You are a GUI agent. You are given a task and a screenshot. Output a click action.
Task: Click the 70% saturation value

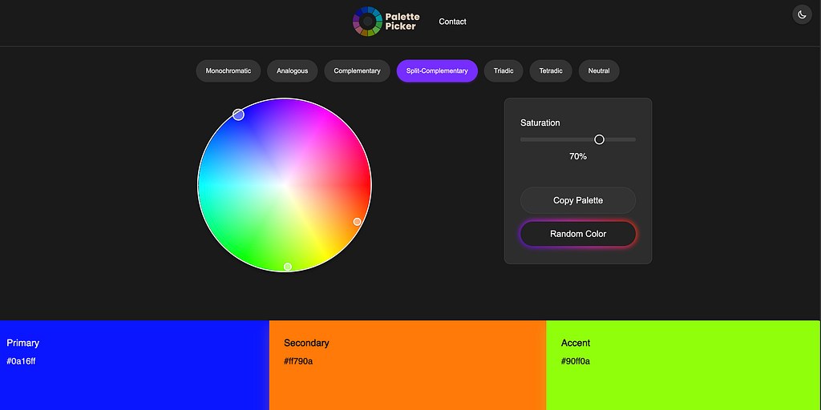pyautogui.click(x=578, y=156)
